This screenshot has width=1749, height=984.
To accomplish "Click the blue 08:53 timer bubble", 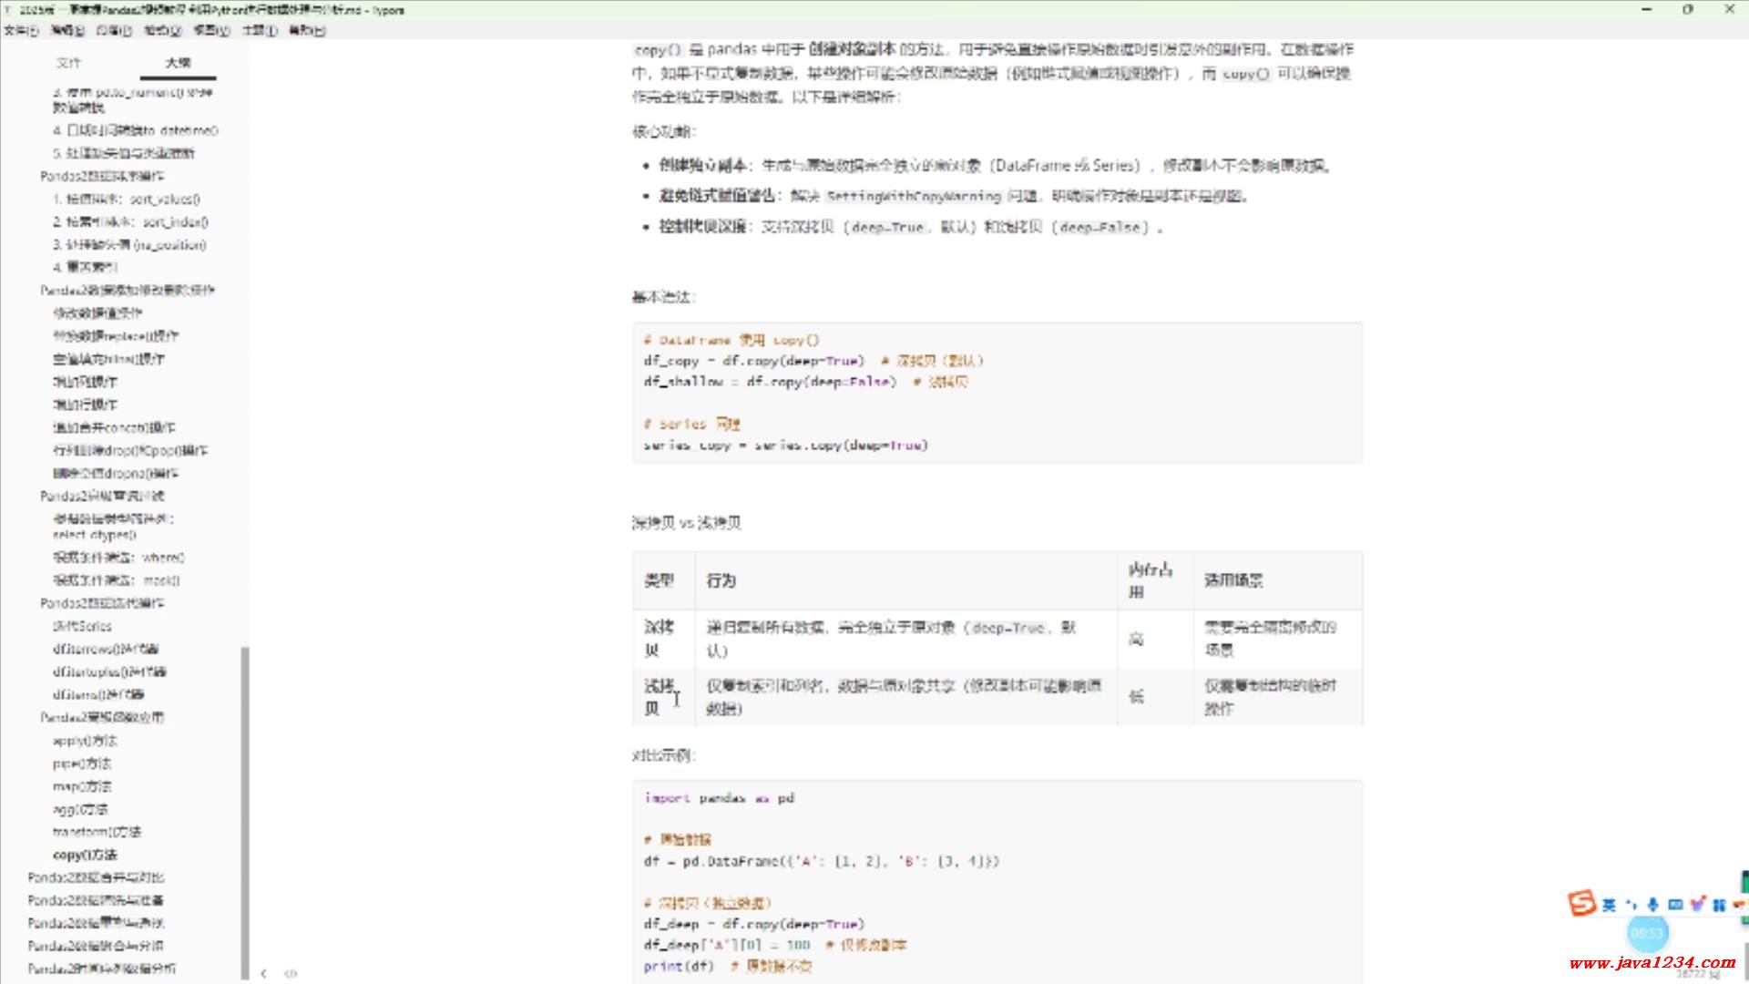I will click(x=1646, y=933).
